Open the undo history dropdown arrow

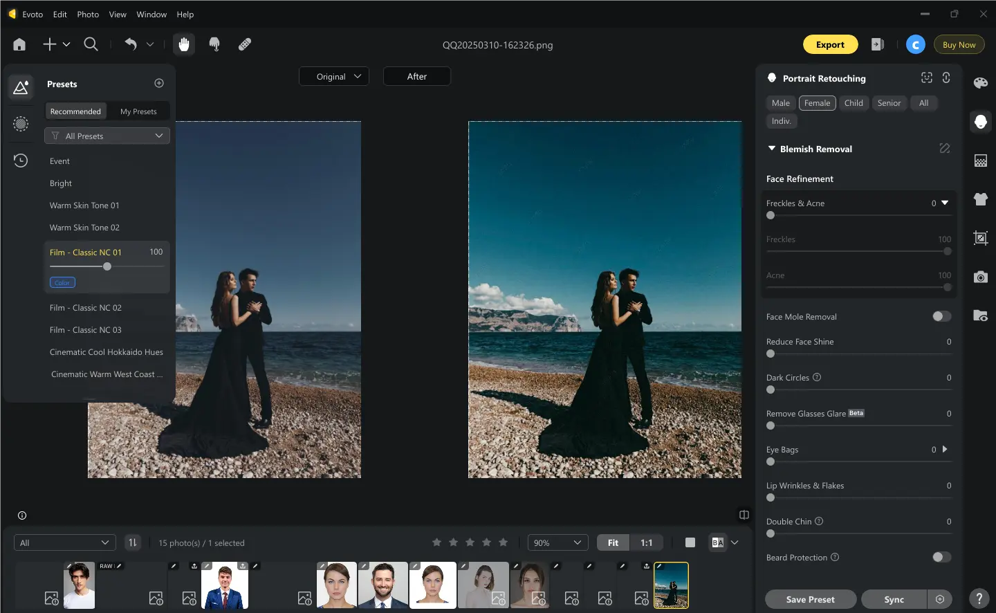[x=149, y=44]
